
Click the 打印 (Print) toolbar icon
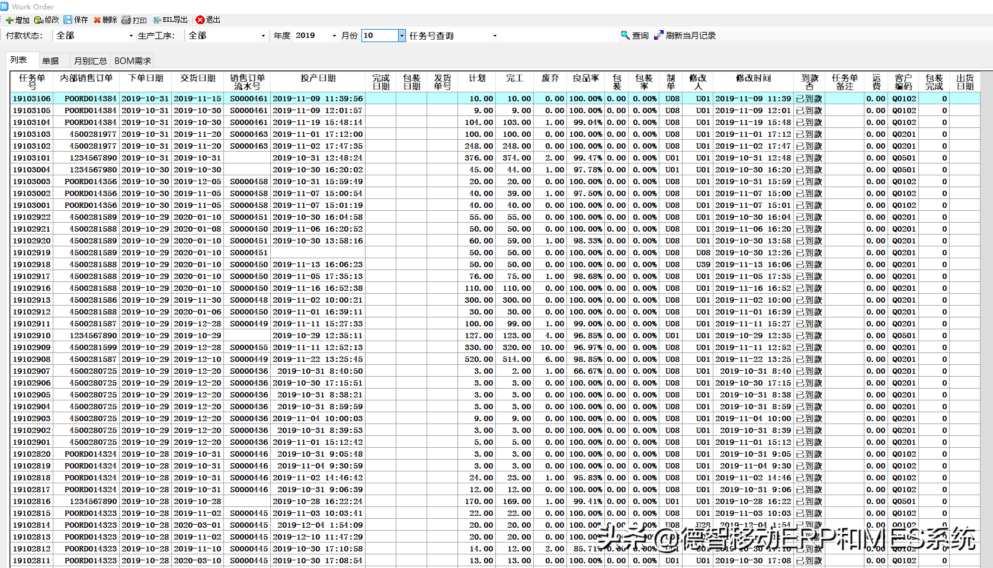pos(126,20)
